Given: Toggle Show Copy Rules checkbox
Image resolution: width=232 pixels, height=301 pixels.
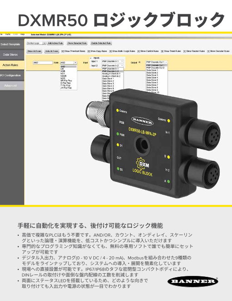Looking at the screenshot, I should (89, 51).
